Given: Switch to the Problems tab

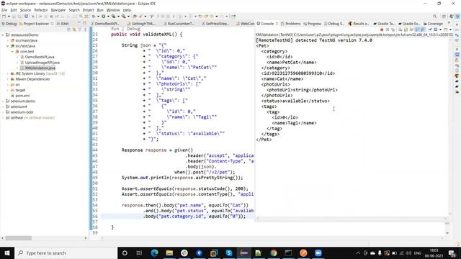Looking at the screenshot, I should 291,24.
